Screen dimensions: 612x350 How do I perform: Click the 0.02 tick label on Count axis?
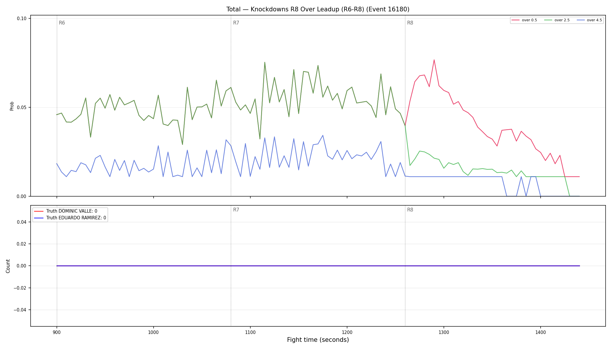point(22,244)
